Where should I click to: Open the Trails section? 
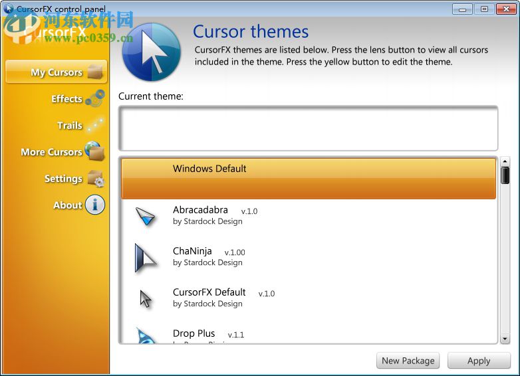69,126
